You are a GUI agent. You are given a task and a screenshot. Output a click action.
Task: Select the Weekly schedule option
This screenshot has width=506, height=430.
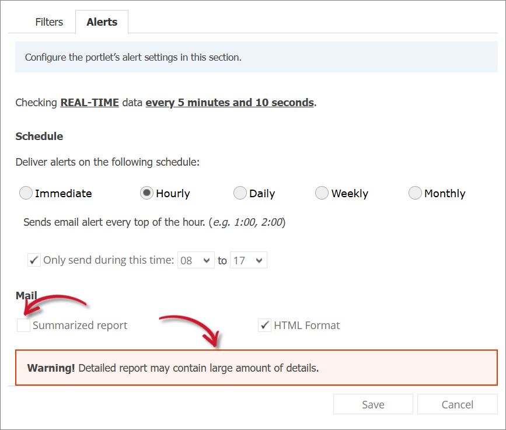click(x=322, y=193)
